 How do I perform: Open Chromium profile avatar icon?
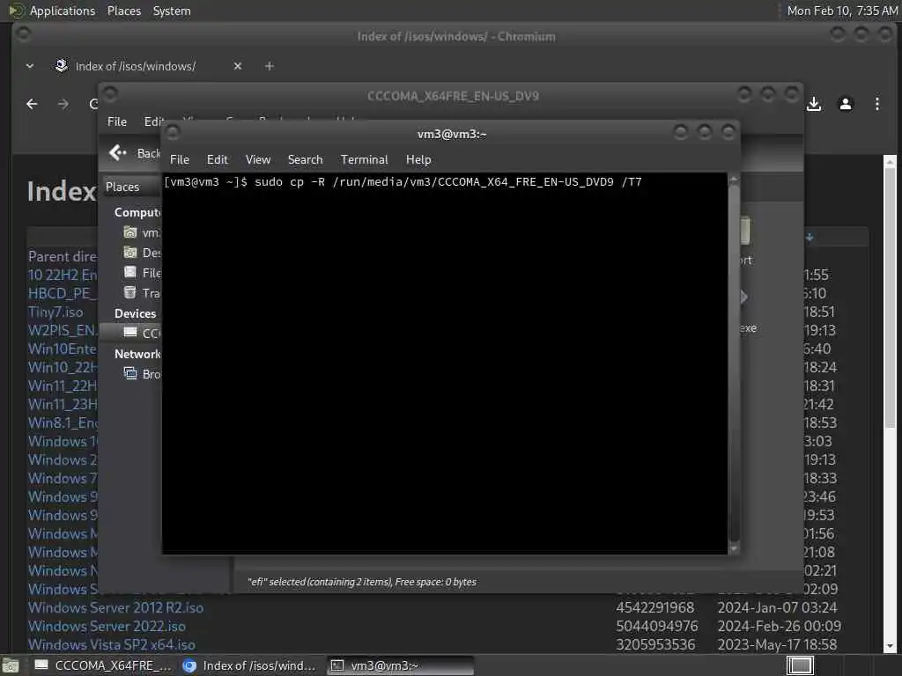(x=846, y=104)
